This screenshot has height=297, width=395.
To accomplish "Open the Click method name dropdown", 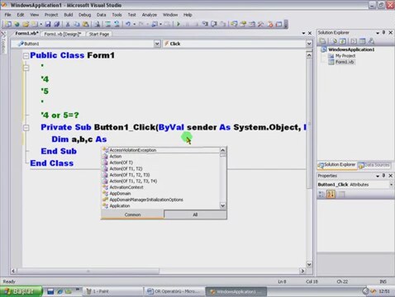I will click(309, 44).
